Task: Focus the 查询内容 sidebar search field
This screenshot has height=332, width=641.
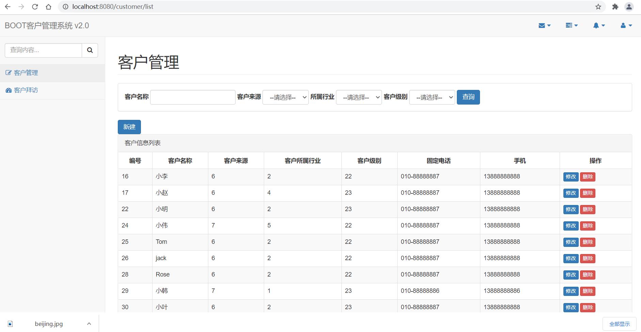Action: click(x=43, y=50)
